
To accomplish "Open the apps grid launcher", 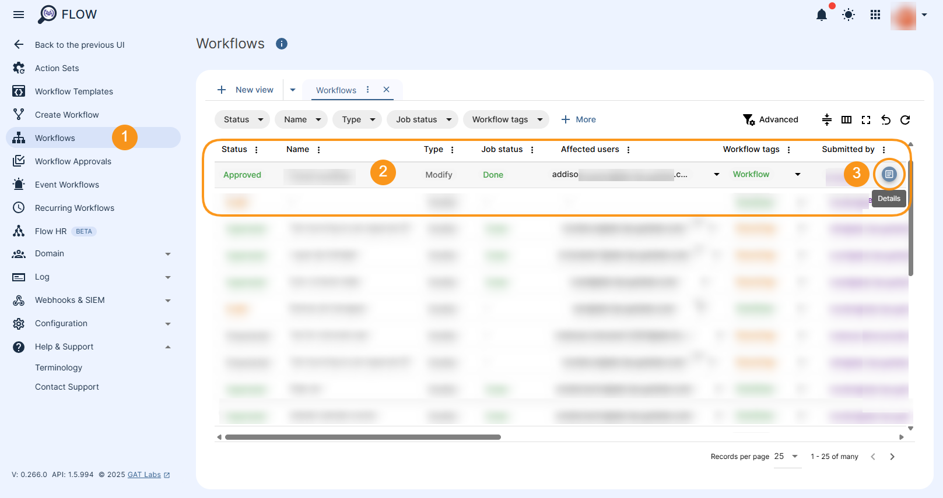I will pyautogui.click(x=875, y=15).
